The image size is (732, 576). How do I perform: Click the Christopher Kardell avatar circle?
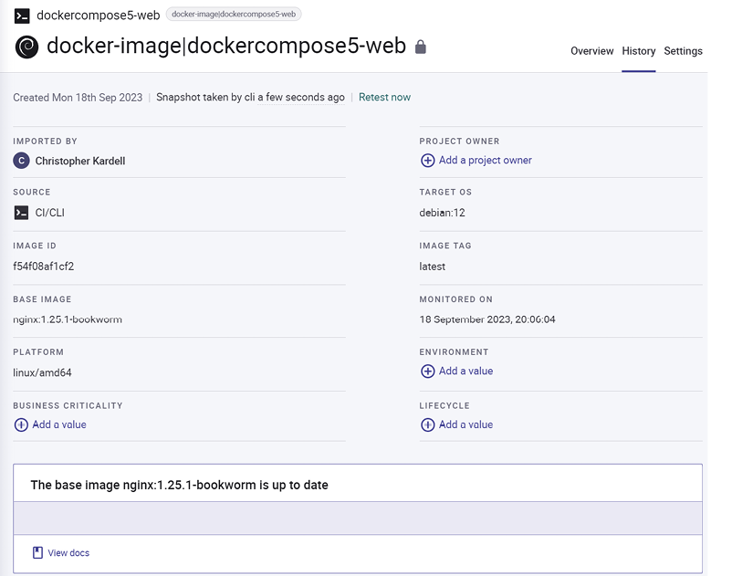(22, 161)
